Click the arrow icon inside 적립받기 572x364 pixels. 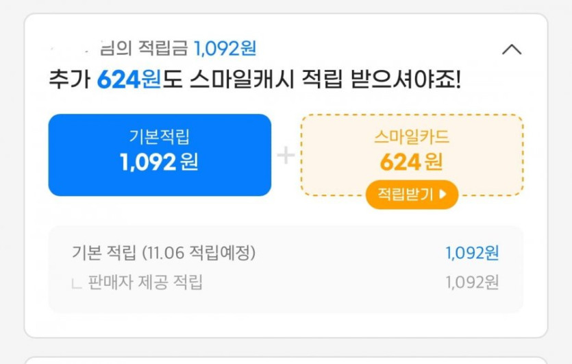(443, 195)
